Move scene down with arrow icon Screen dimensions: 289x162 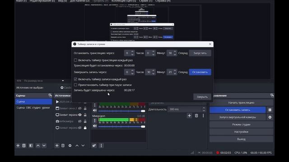click(44, 145)
